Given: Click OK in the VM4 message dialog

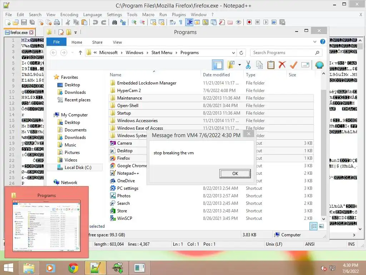Looking at the screenshot, I should (235, 174).
